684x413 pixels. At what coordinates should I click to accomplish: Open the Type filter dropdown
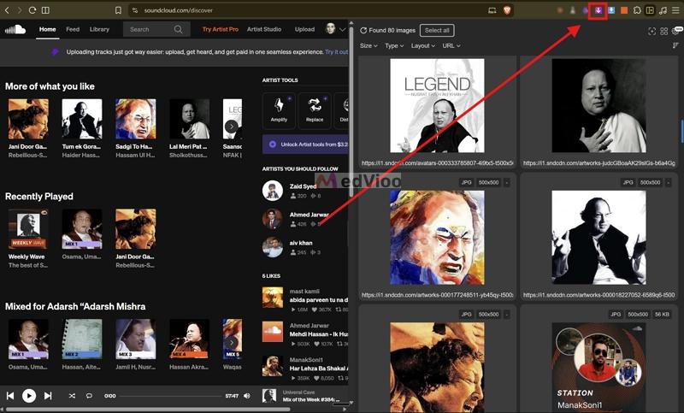(394, 46)
